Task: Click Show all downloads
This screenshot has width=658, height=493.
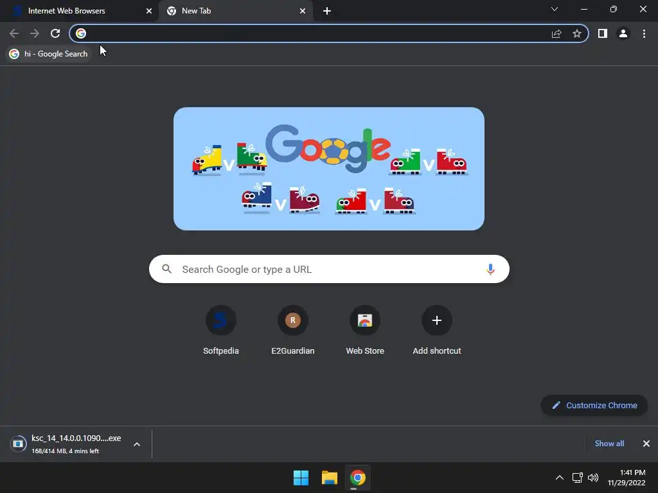Action: point(609,444)
